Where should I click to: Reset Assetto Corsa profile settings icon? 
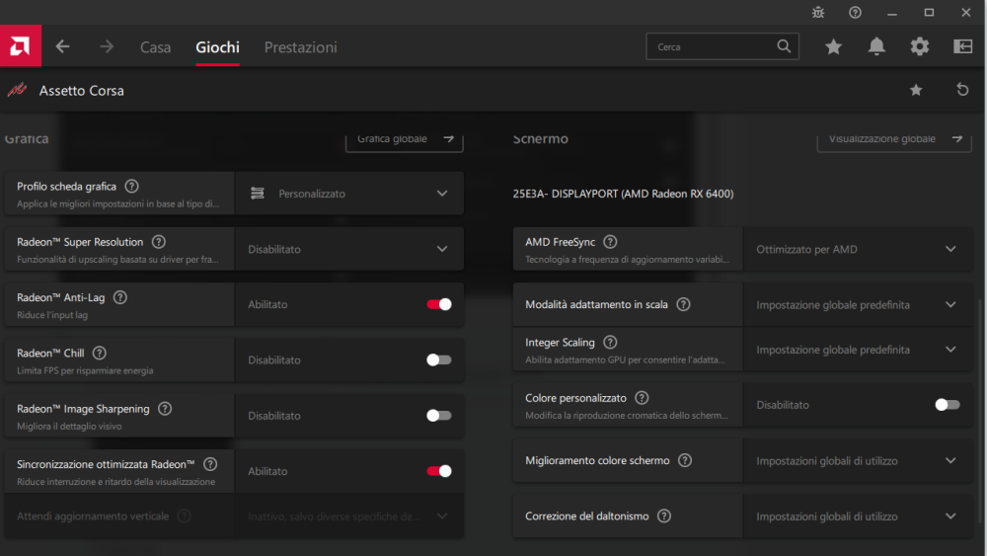coord(962,90)
